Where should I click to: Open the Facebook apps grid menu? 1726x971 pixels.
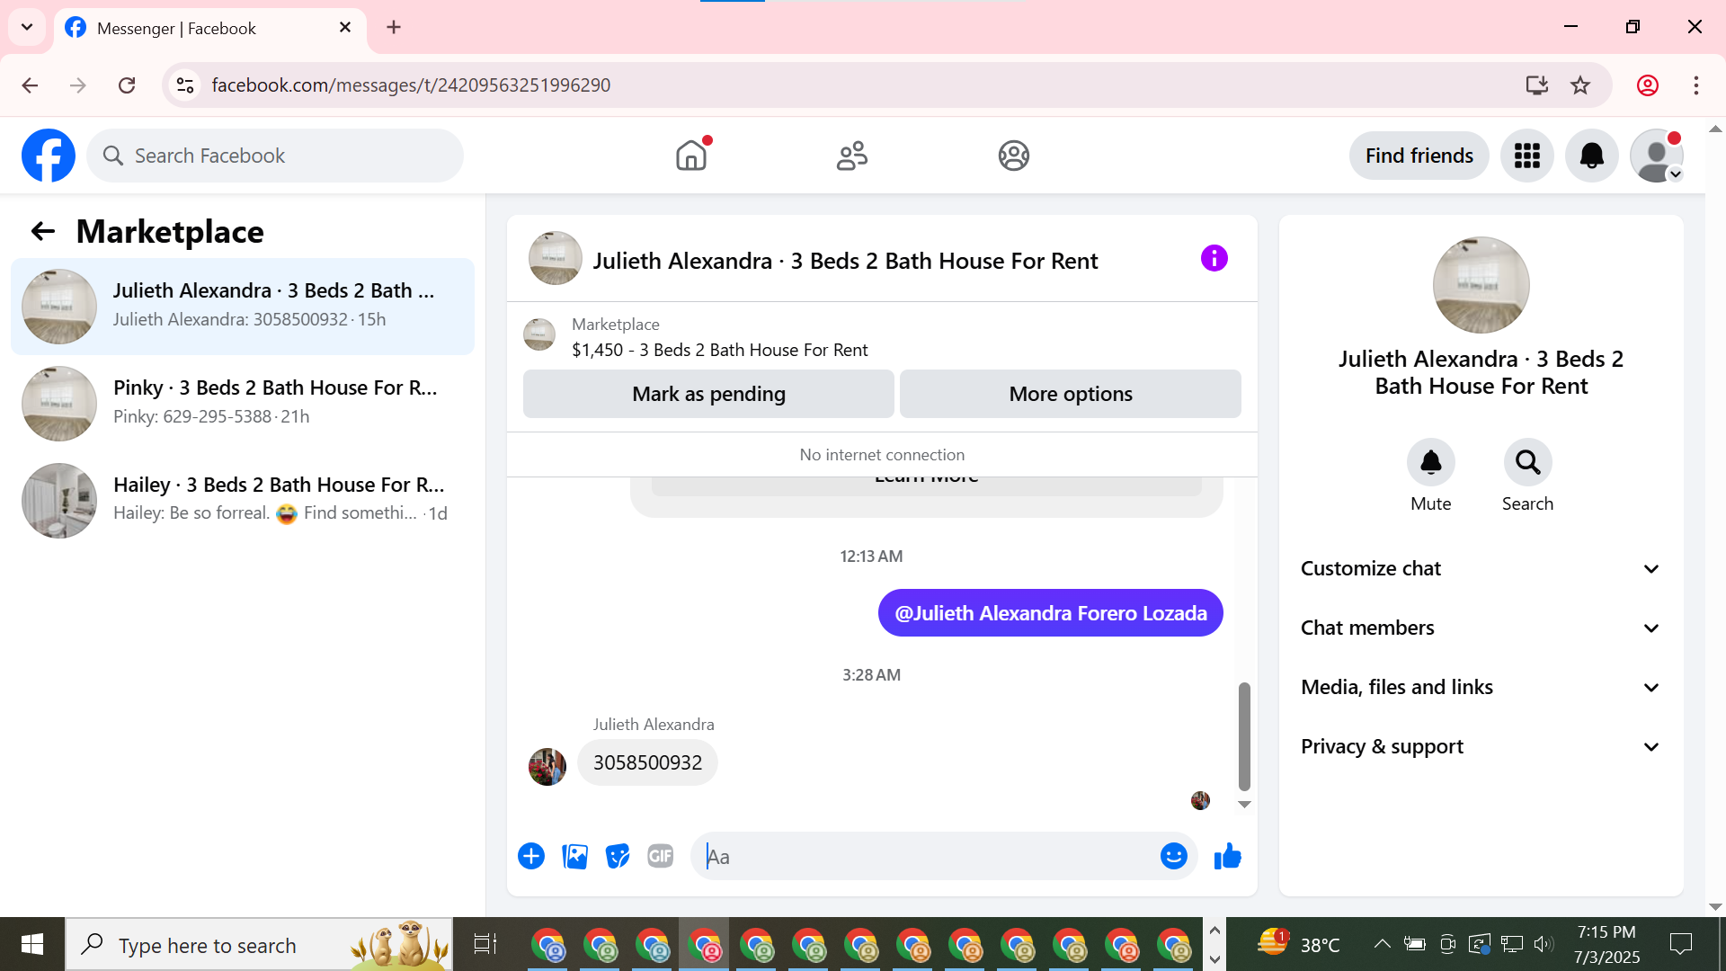coord(1526,156)
